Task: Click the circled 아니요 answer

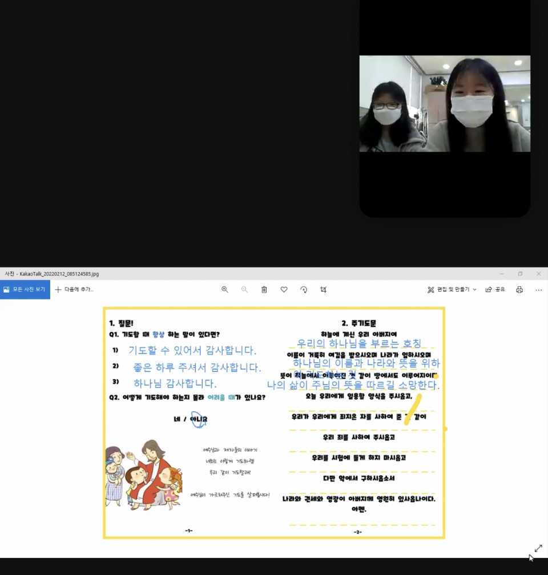Action: click(x=198, y=419)
